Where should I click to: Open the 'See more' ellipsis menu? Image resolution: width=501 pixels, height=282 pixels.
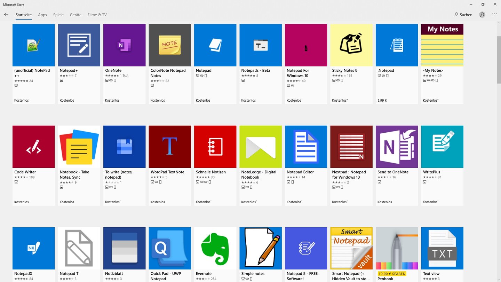click(x=494, y=15)
